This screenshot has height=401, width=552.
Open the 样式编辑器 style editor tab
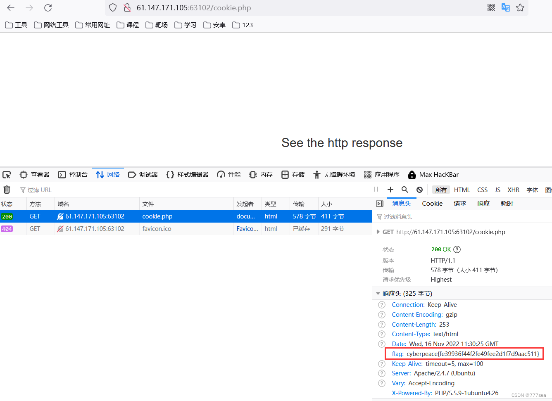(187, 175)
